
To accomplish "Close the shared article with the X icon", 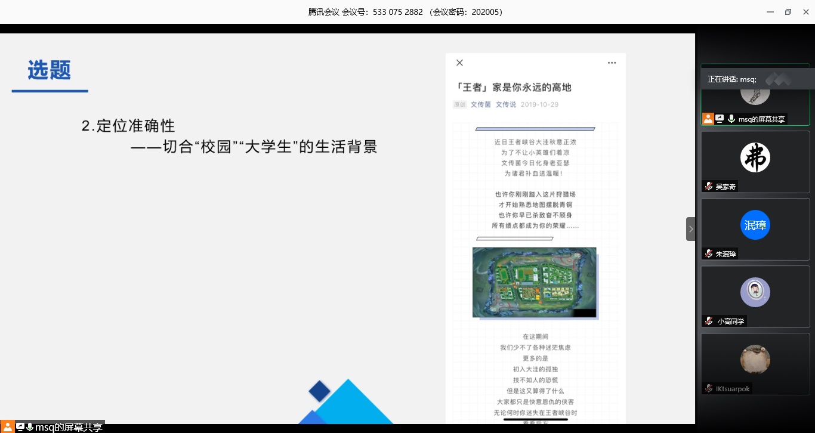I will (x=459, y=63).
